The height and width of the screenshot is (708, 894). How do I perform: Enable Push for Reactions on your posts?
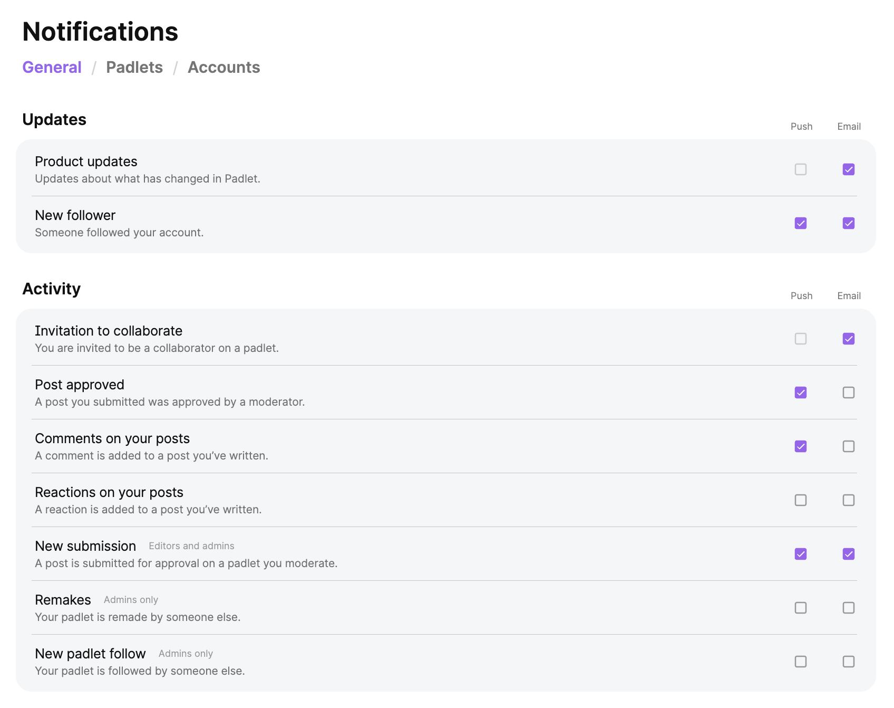point(801,500)
